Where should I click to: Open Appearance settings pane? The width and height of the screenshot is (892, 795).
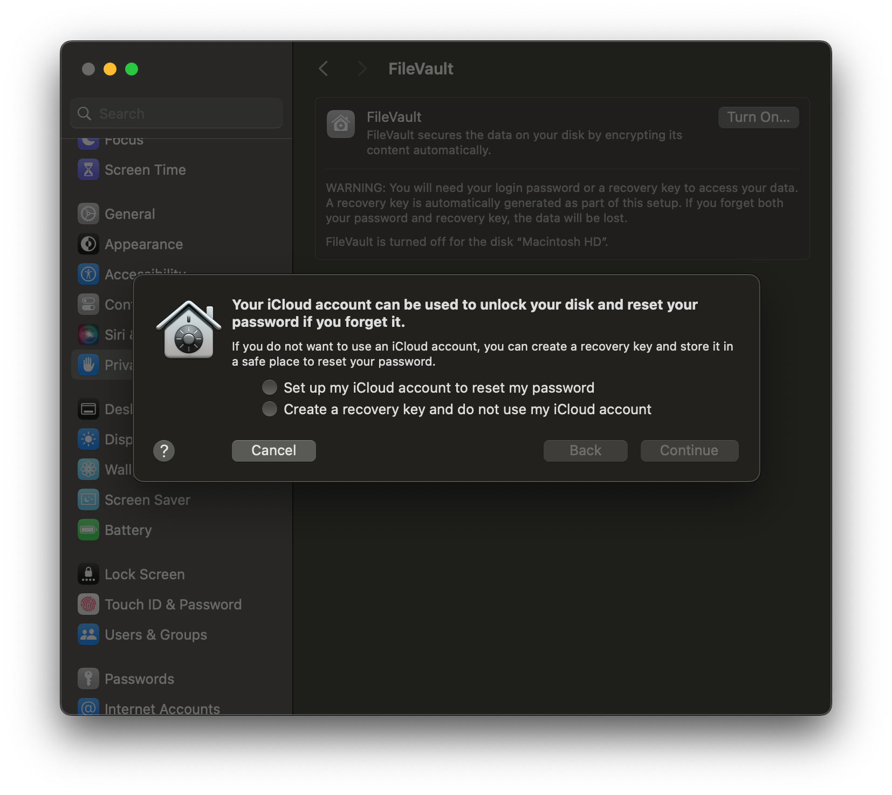176,244
